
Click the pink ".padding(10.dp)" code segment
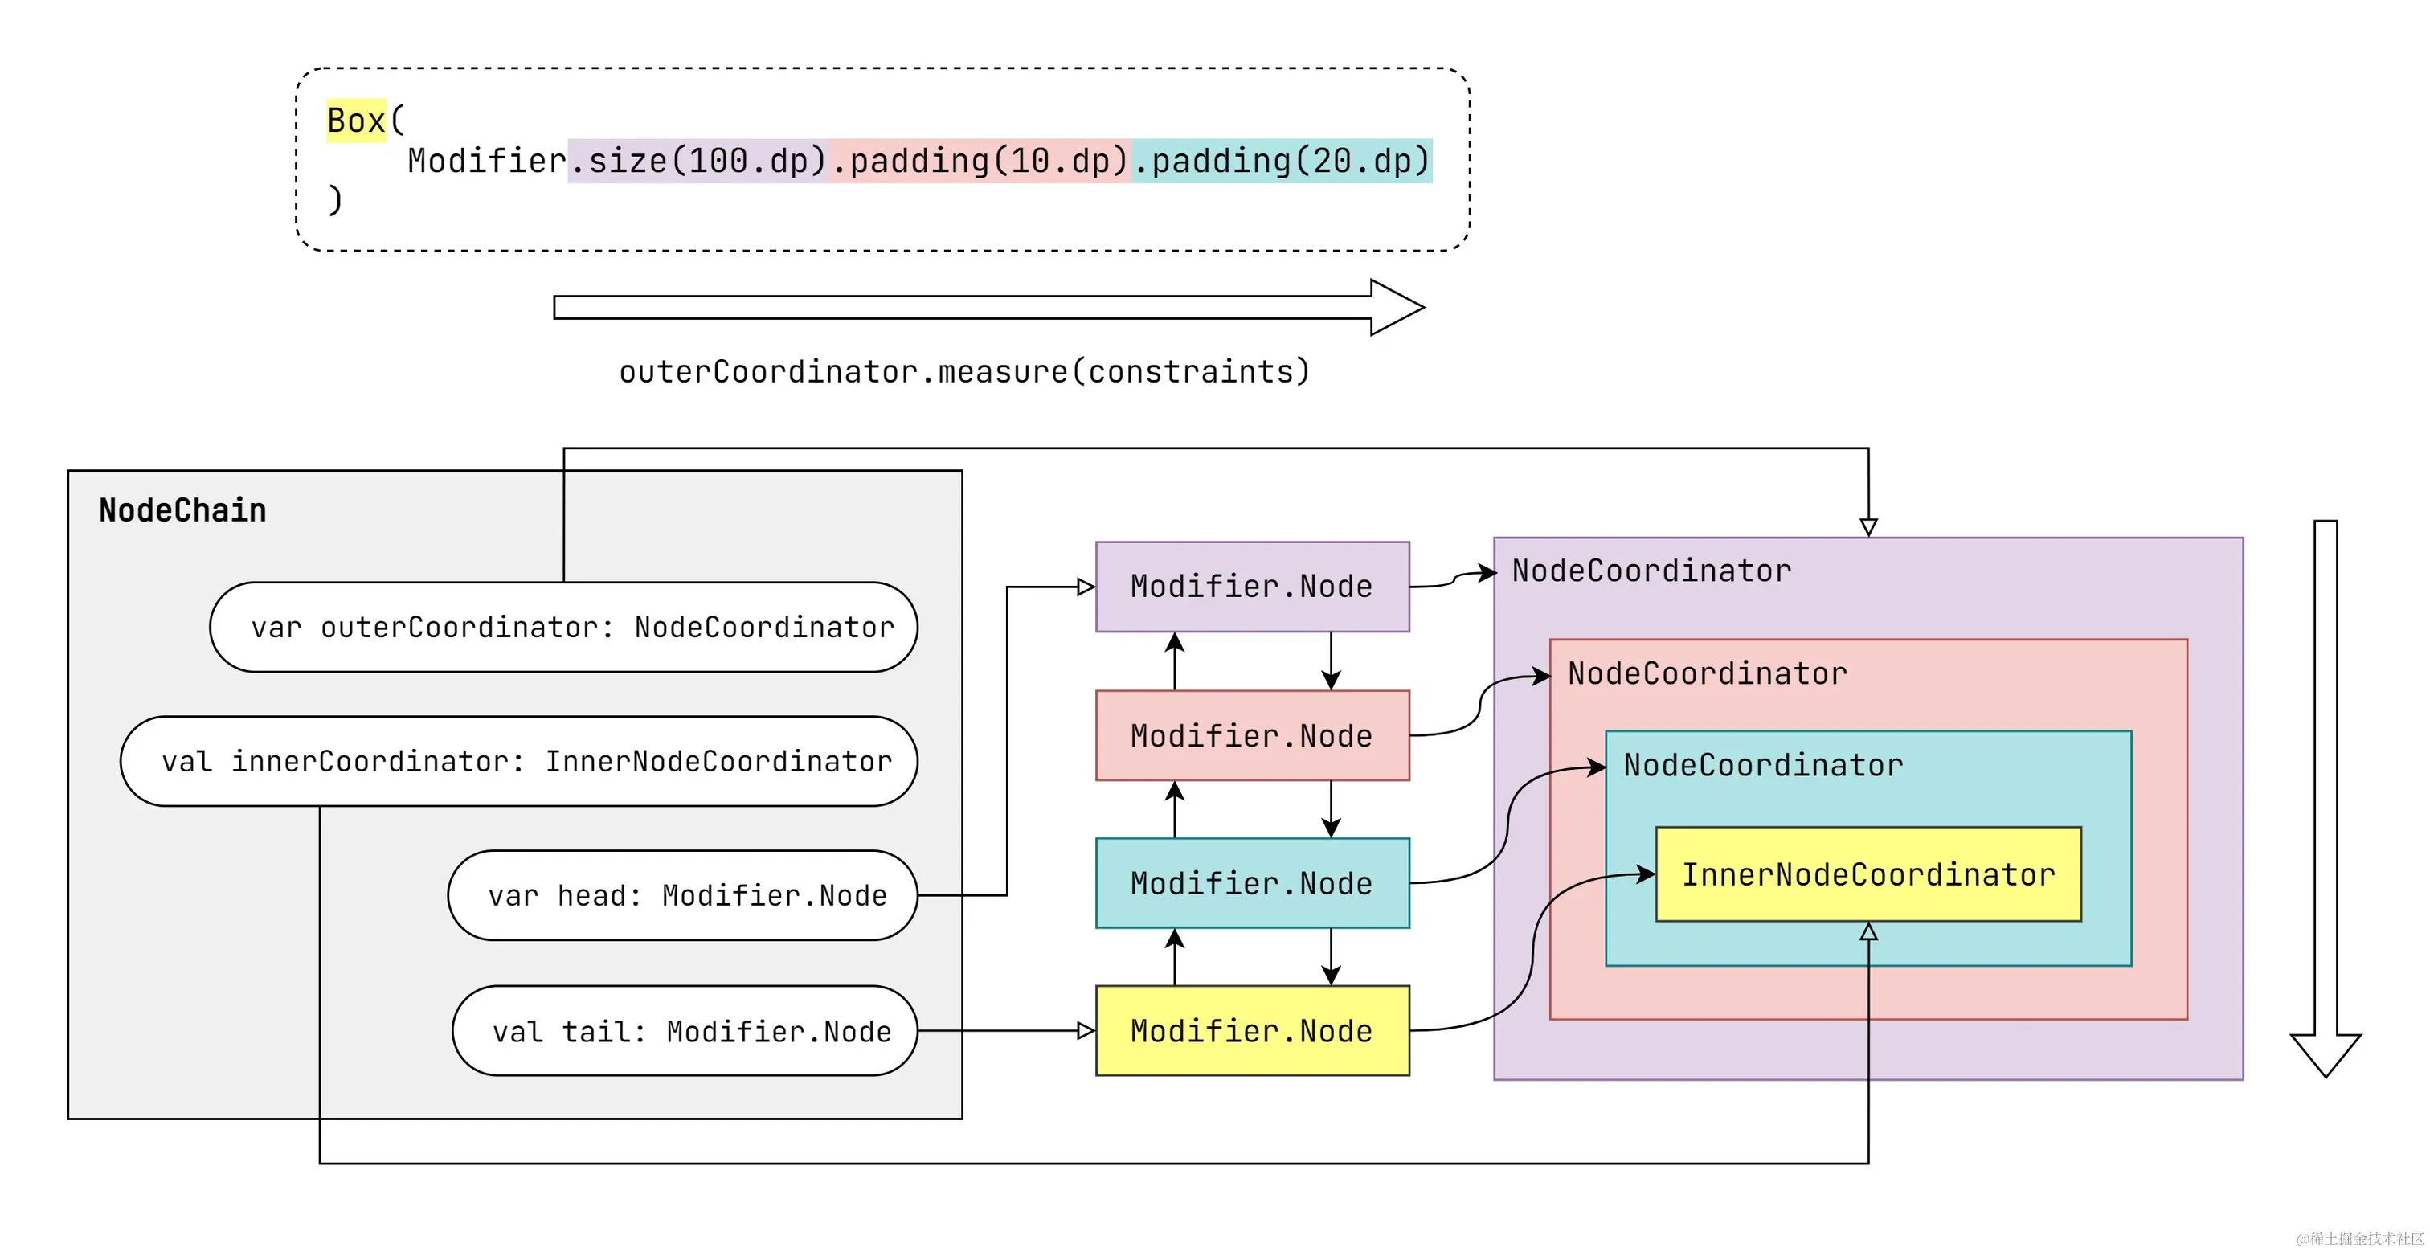pos(980,161)
